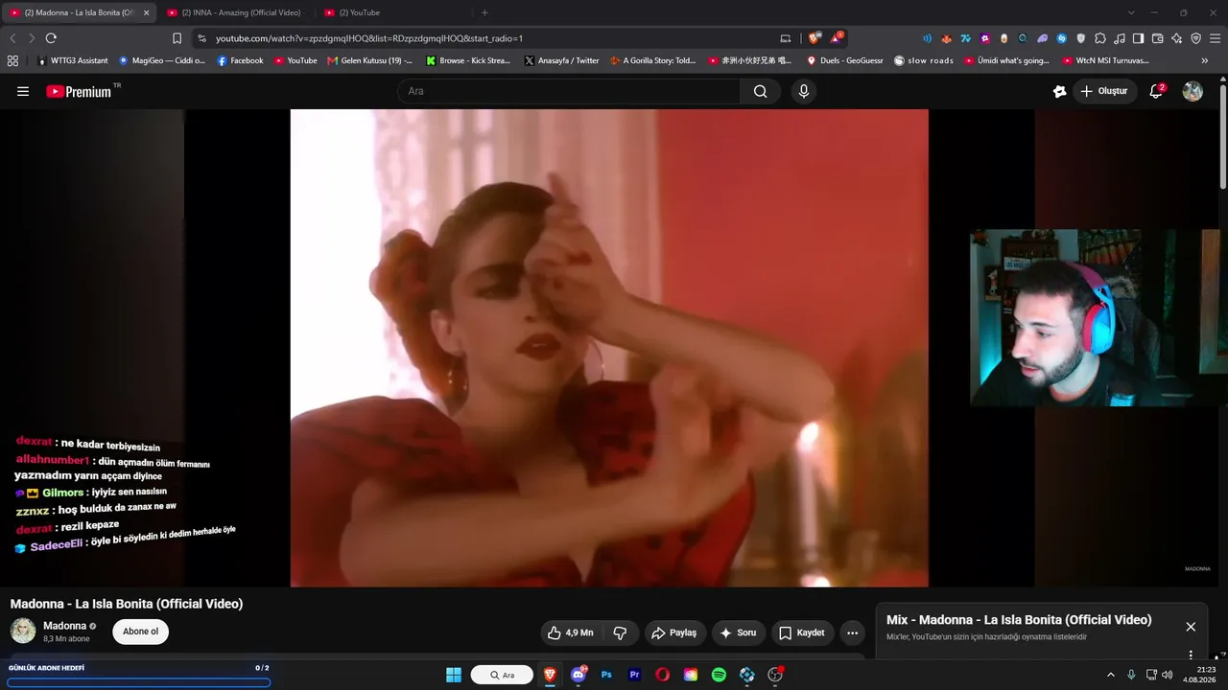Screen dimensions: 1228x690
Task: Click the Oluştur create button
Action: click(x=1104, y=91)
